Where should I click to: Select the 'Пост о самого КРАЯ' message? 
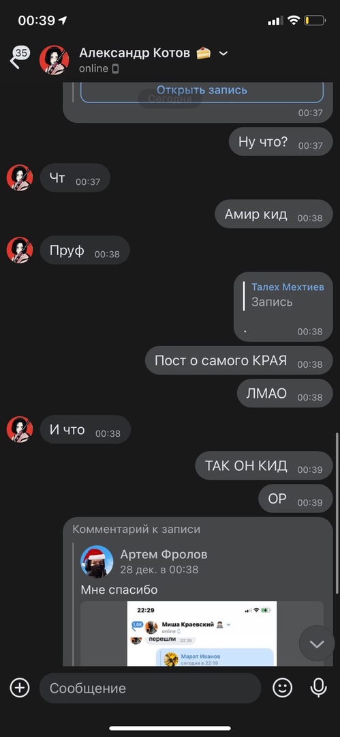pyautogui.click(x=239, y=360)
